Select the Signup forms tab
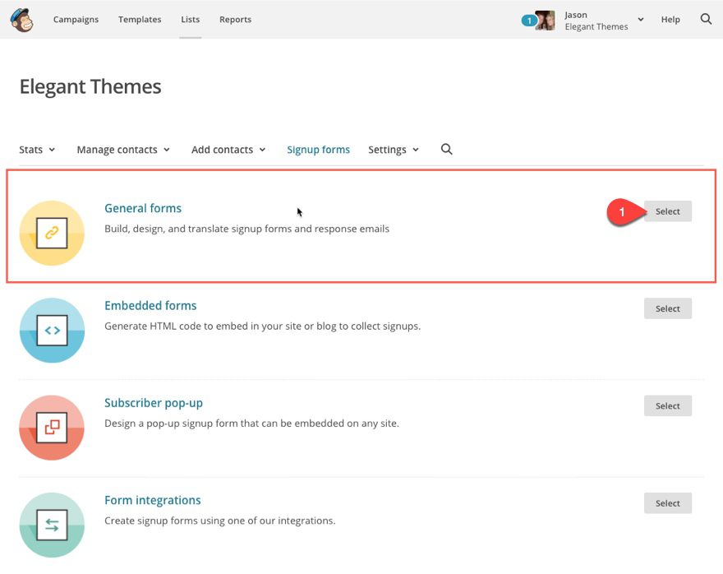 318,150
